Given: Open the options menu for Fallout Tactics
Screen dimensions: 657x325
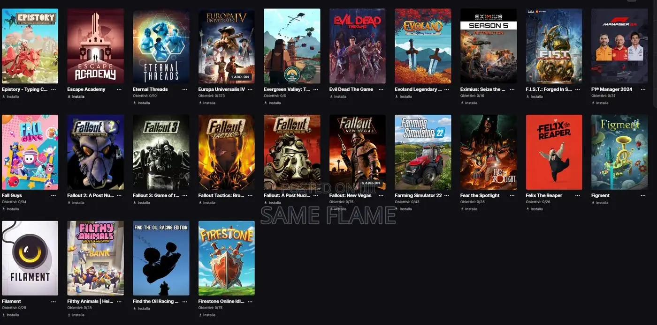Looking at the screenshot, I should pos(250,196).
